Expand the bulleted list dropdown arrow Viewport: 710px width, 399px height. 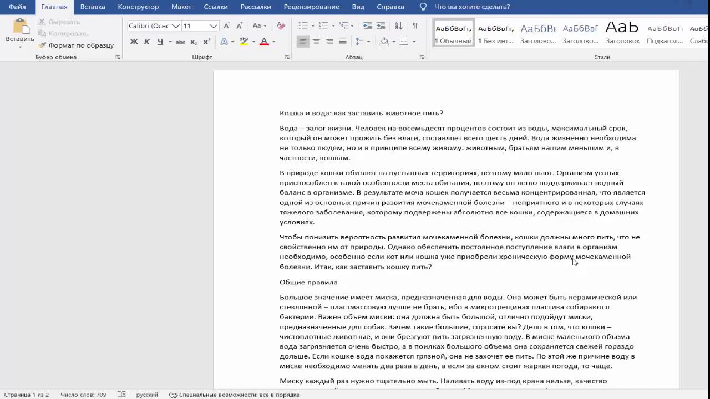click(313, 26)
